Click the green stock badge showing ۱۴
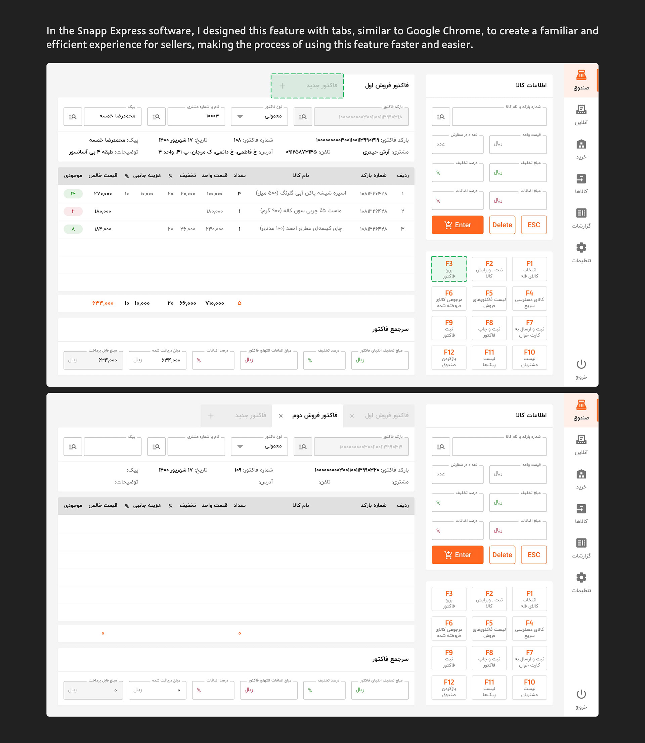Image resolution: width=645 pixels, height=743 pixels. 73,194
